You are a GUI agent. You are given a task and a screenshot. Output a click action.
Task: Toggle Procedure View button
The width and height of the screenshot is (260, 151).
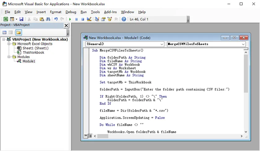(x=85, y=136)
